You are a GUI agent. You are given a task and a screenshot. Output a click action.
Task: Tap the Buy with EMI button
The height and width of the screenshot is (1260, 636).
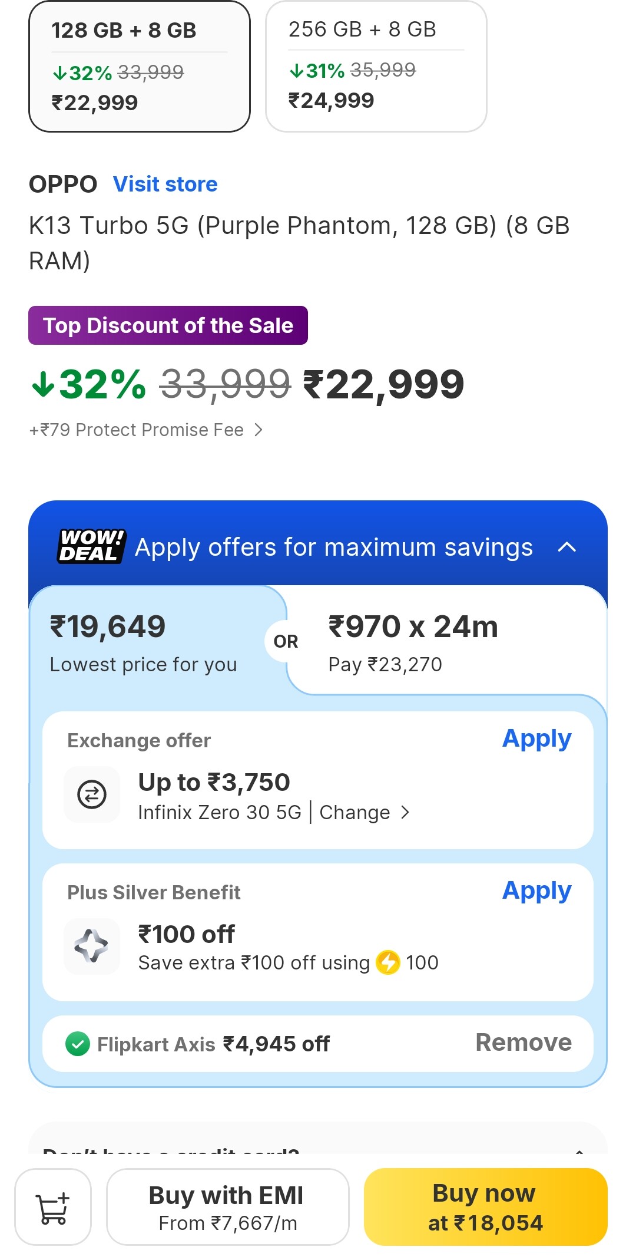point(227,1207)
